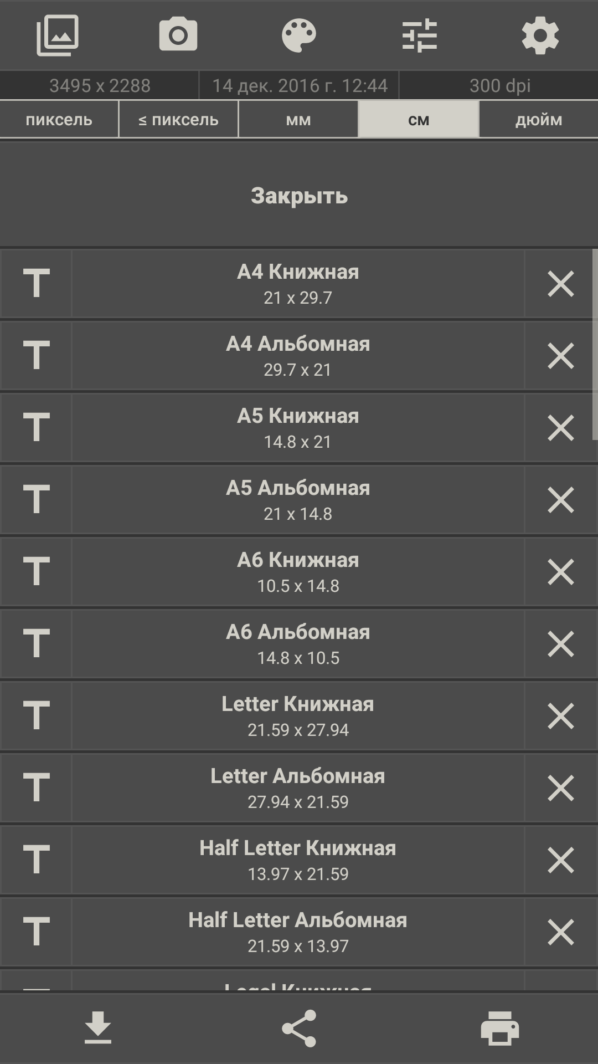
Task: Open the adjustment sliders icon
Action: [x=420, y=35]
